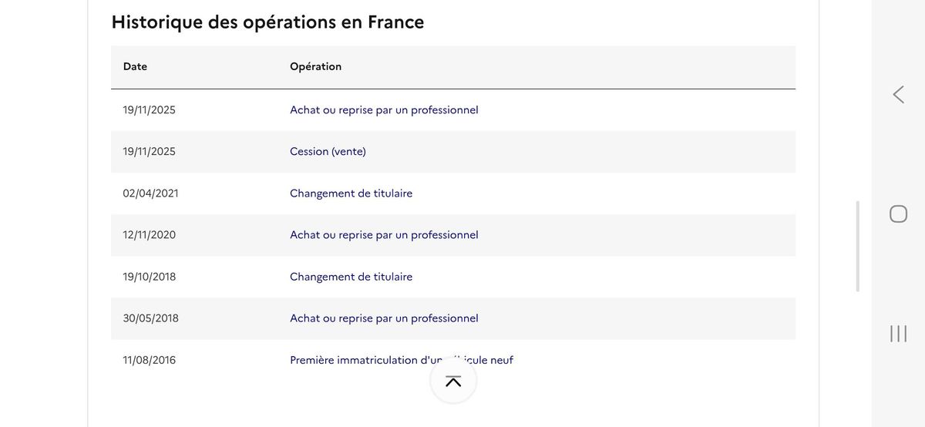Image resolution: width=925 pixels, height=427 pixels.
Task: Select 'Changement de titulaire' from 02/04/2021
Action: 351,193
